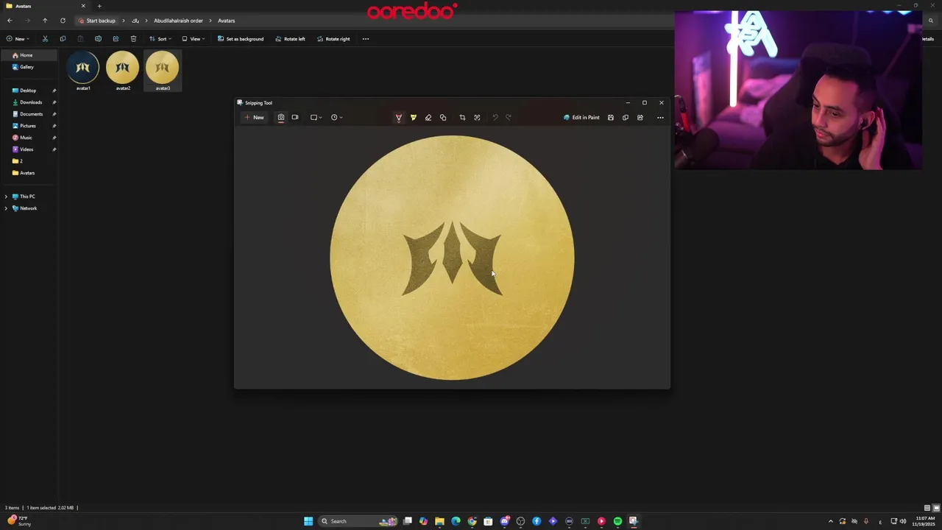
Task: Open the snipping shape mode dropdown
Action: point(316,117)
